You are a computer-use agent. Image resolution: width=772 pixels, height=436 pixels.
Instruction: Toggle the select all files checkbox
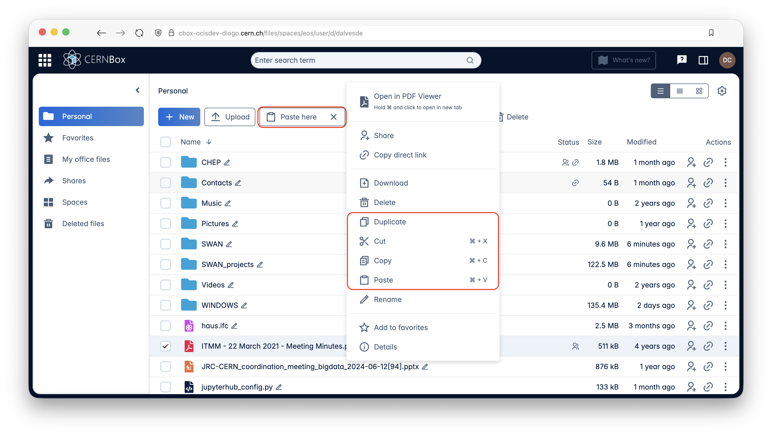165,142
